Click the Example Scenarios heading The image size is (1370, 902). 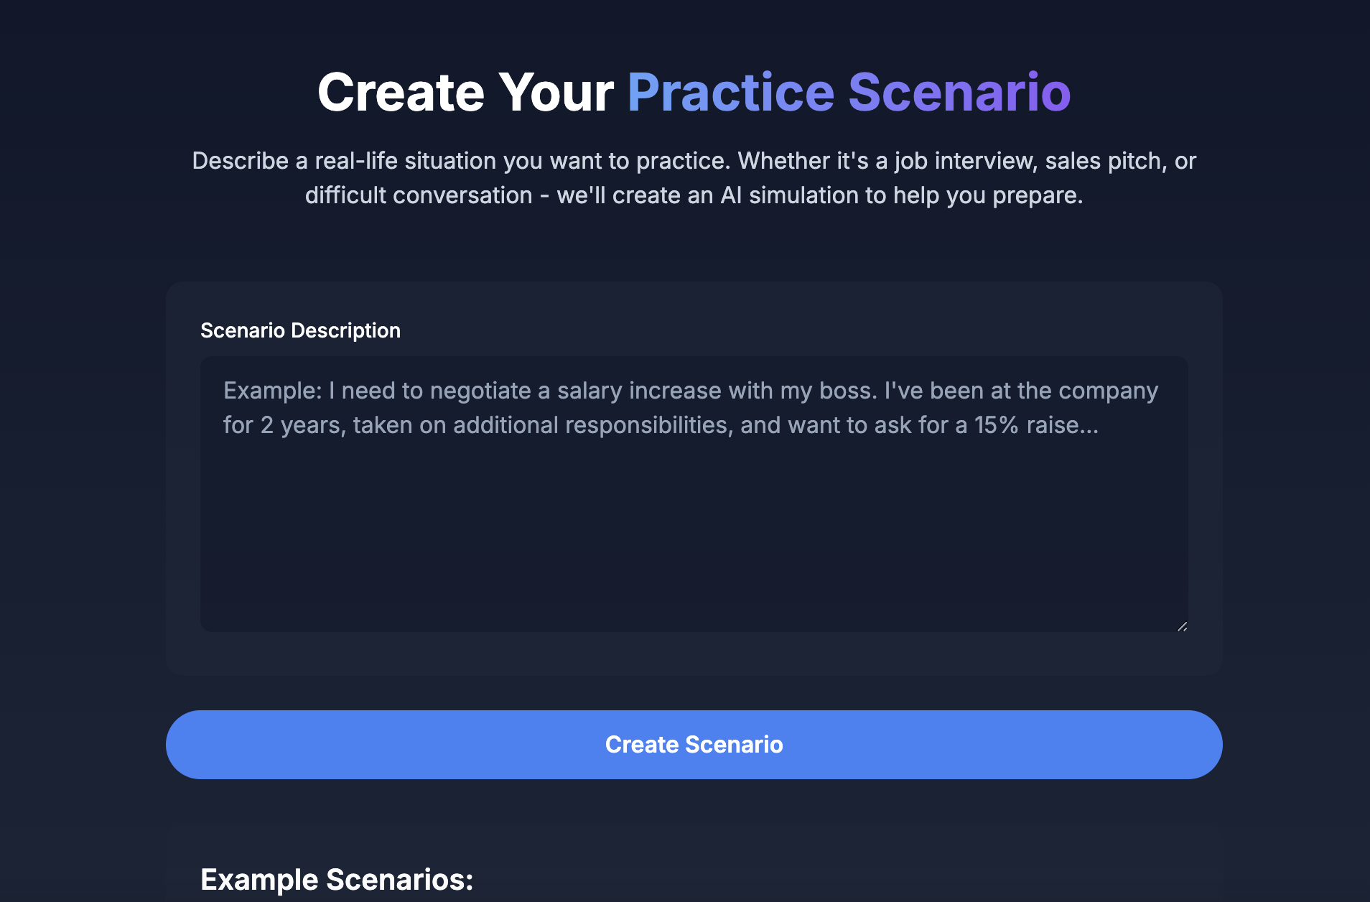(x=337, y=880)
